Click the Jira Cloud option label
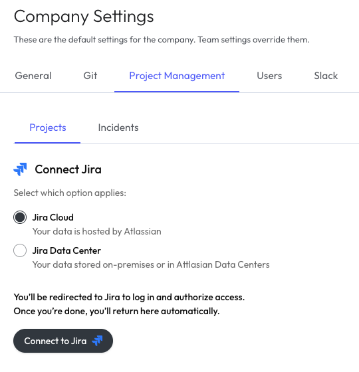Image resolution: width=359 pixels, height=372 pixels. [x=53, y=217]
